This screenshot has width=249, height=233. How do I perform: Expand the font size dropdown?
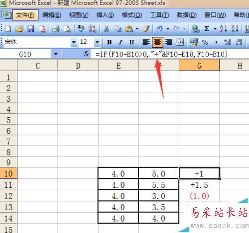tap(97, 42)
